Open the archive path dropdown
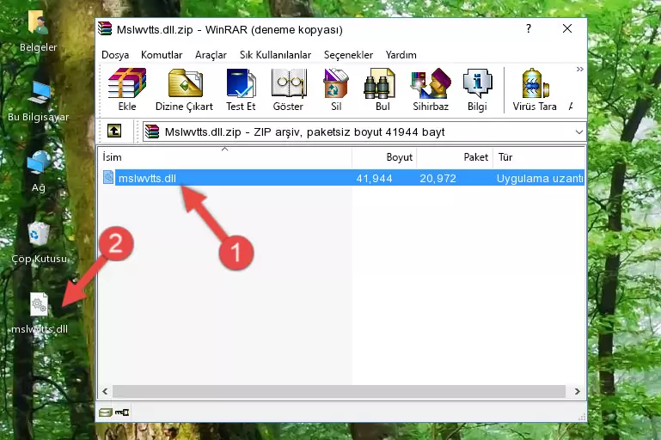Screen dimensions: 661x440 (x=579, y=132)
